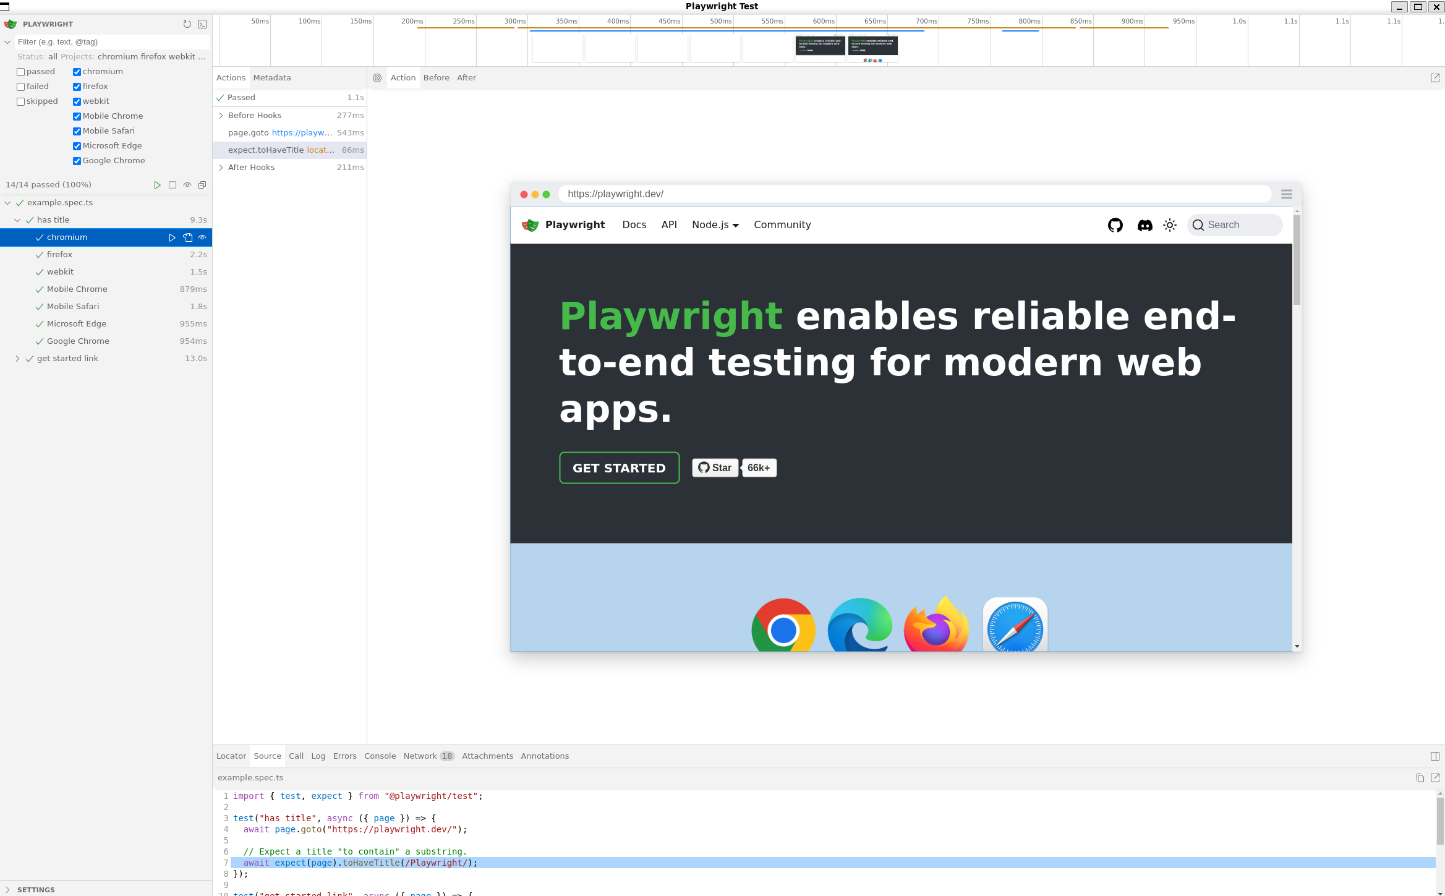Screen dimensions: 1445x896
Task: Switch to the Metadata tab
Action: 270,77
